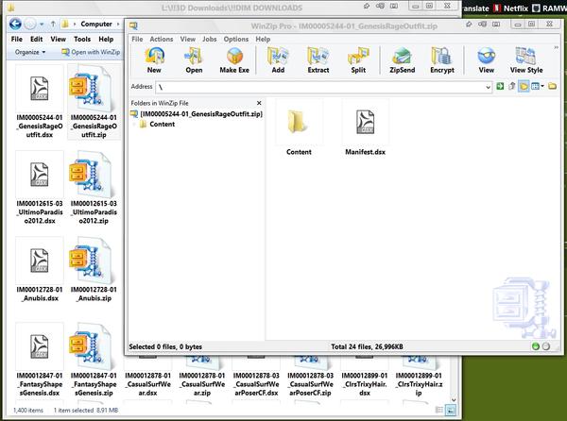
Task: Open the WinZip Options menu
Action: 235,39
